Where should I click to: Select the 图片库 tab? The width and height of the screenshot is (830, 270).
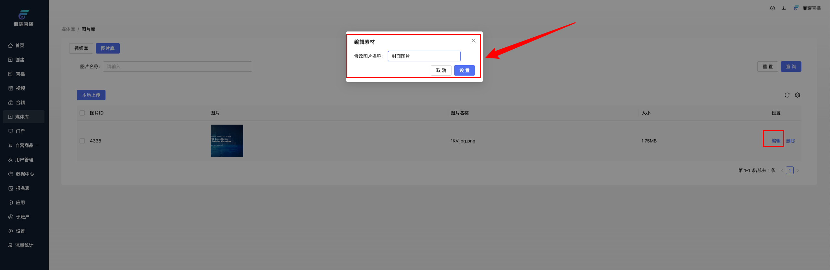point(107,48)
